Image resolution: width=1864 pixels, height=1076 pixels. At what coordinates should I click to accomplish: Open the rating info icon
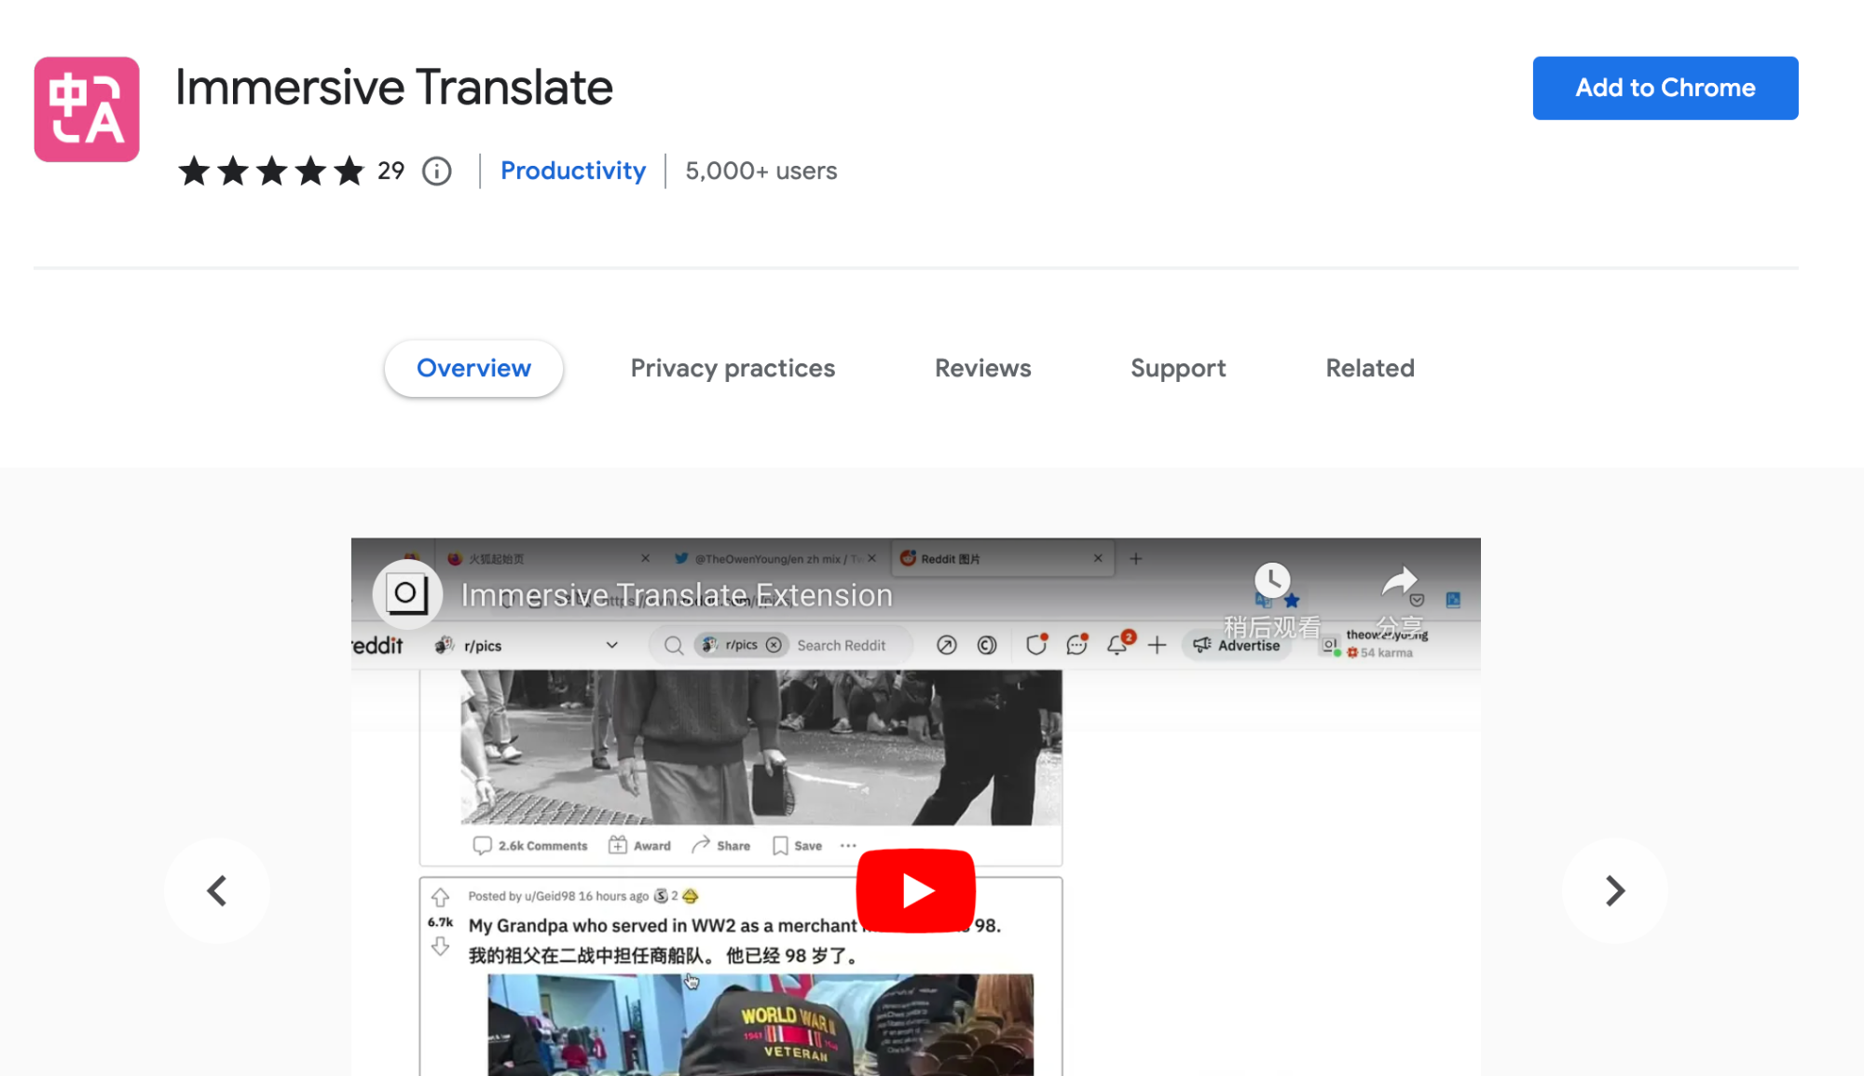pos(436,170)
